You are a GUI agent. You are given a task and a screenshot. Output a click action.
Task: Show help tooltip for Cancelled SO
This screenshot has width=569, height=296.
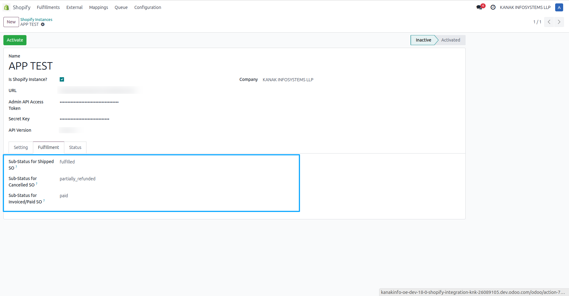pyautogui.click(x=37, y=184)
